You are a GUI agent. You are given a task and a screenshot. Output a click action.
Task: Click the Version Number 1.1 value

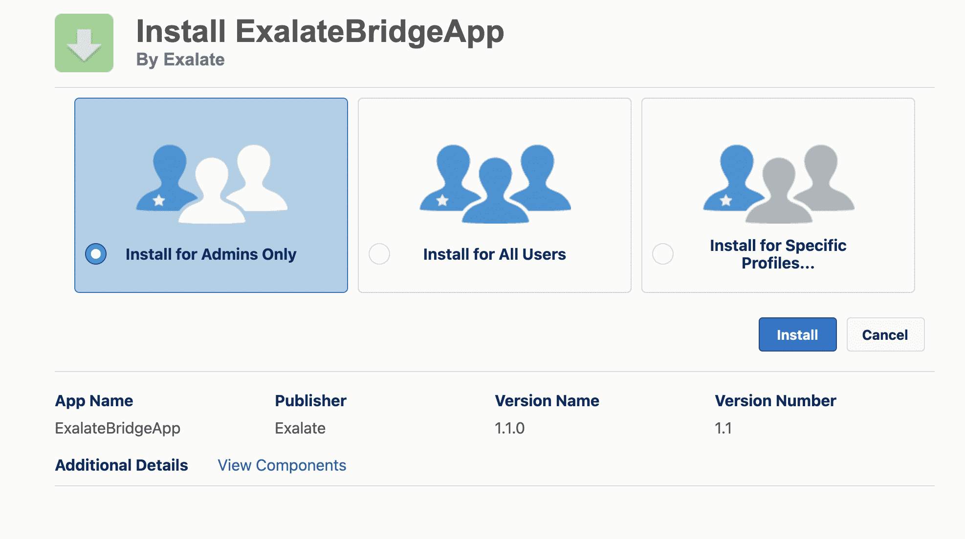(723, 428)
